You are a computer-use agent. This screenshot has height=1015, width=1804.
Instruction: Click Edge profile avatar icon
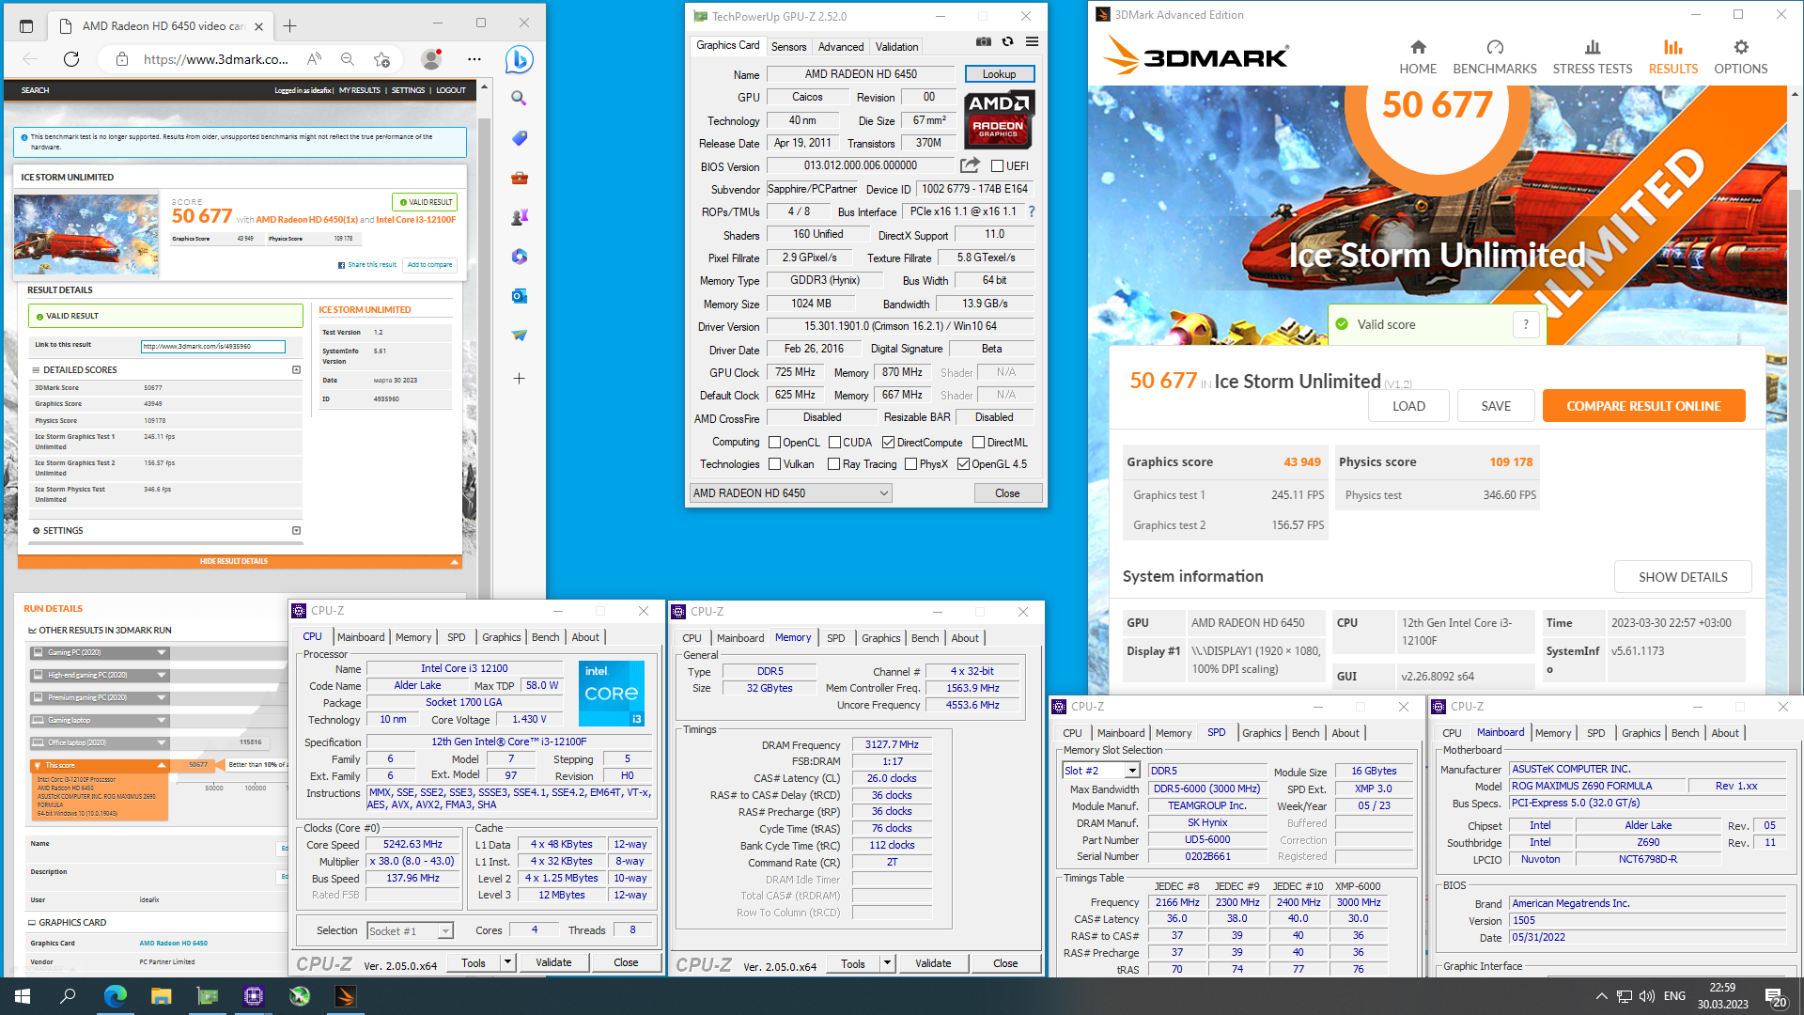coord(431,59)
